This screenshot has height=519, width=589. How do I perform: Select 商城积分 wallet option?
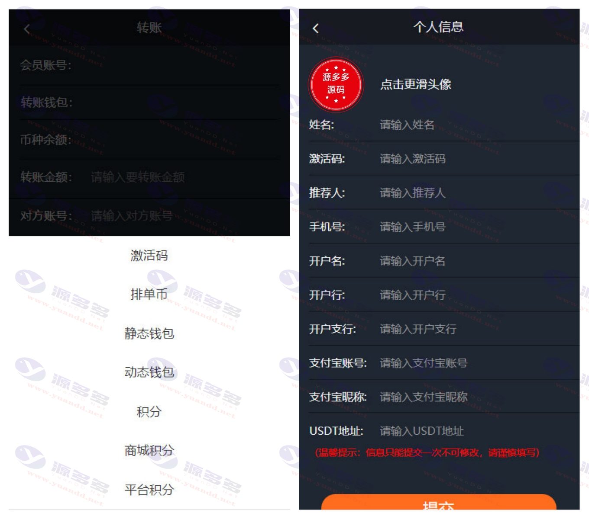149,451
